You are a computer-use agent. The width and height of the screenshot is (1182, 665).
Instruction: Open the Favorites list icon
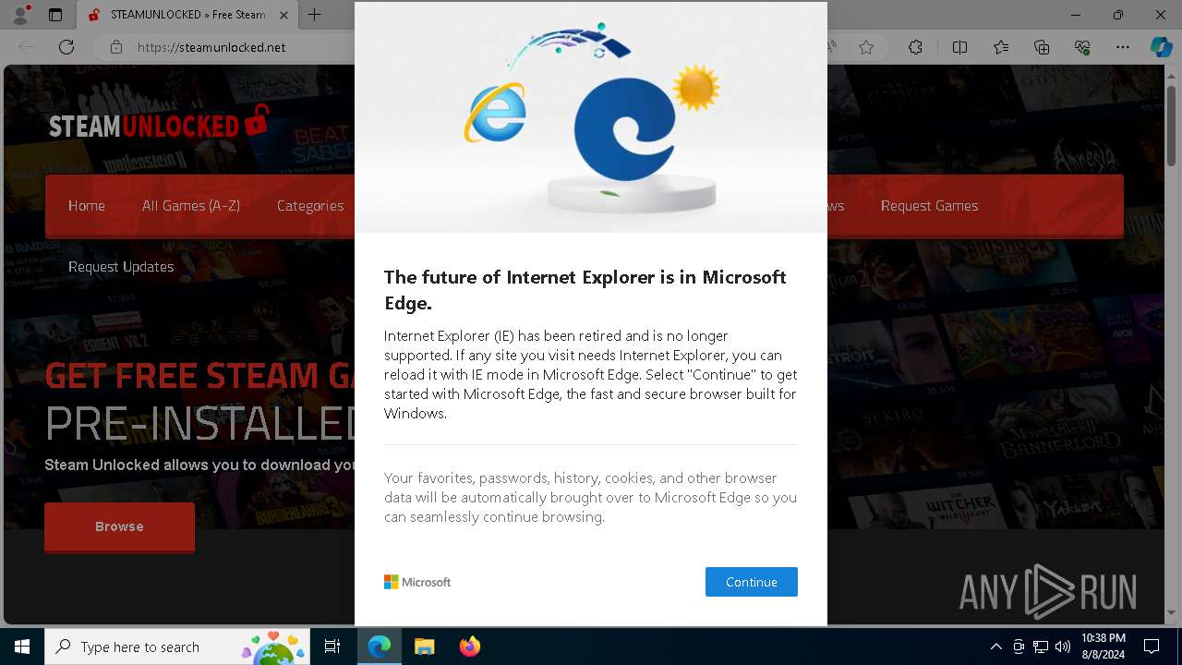(1001, 47)
